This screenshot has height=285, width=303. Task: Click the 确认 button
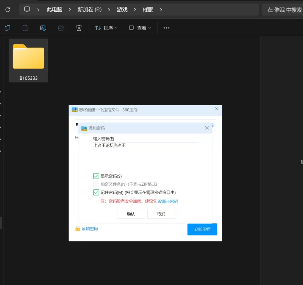(131, 214)
